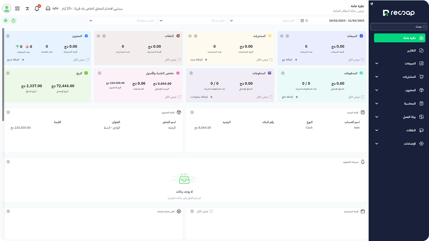Click إضافة منتج in the inventory card
The image size is (429, 241).
coord(16,60)
